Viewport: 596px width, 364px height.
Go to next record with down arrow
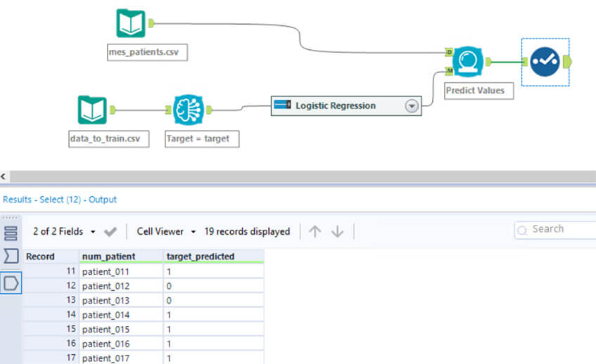coord(337,231)
